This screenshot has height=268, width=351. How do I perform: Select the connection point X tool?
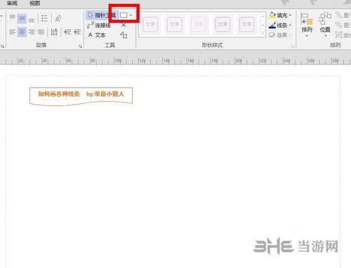point(124,25)
